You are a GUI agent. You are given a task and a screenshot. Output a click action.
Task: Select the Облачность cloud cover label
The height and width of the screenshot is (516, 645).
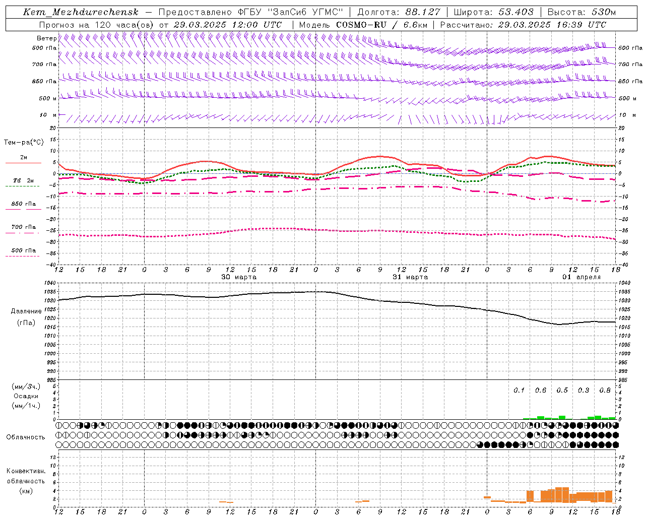coord(26,437)
